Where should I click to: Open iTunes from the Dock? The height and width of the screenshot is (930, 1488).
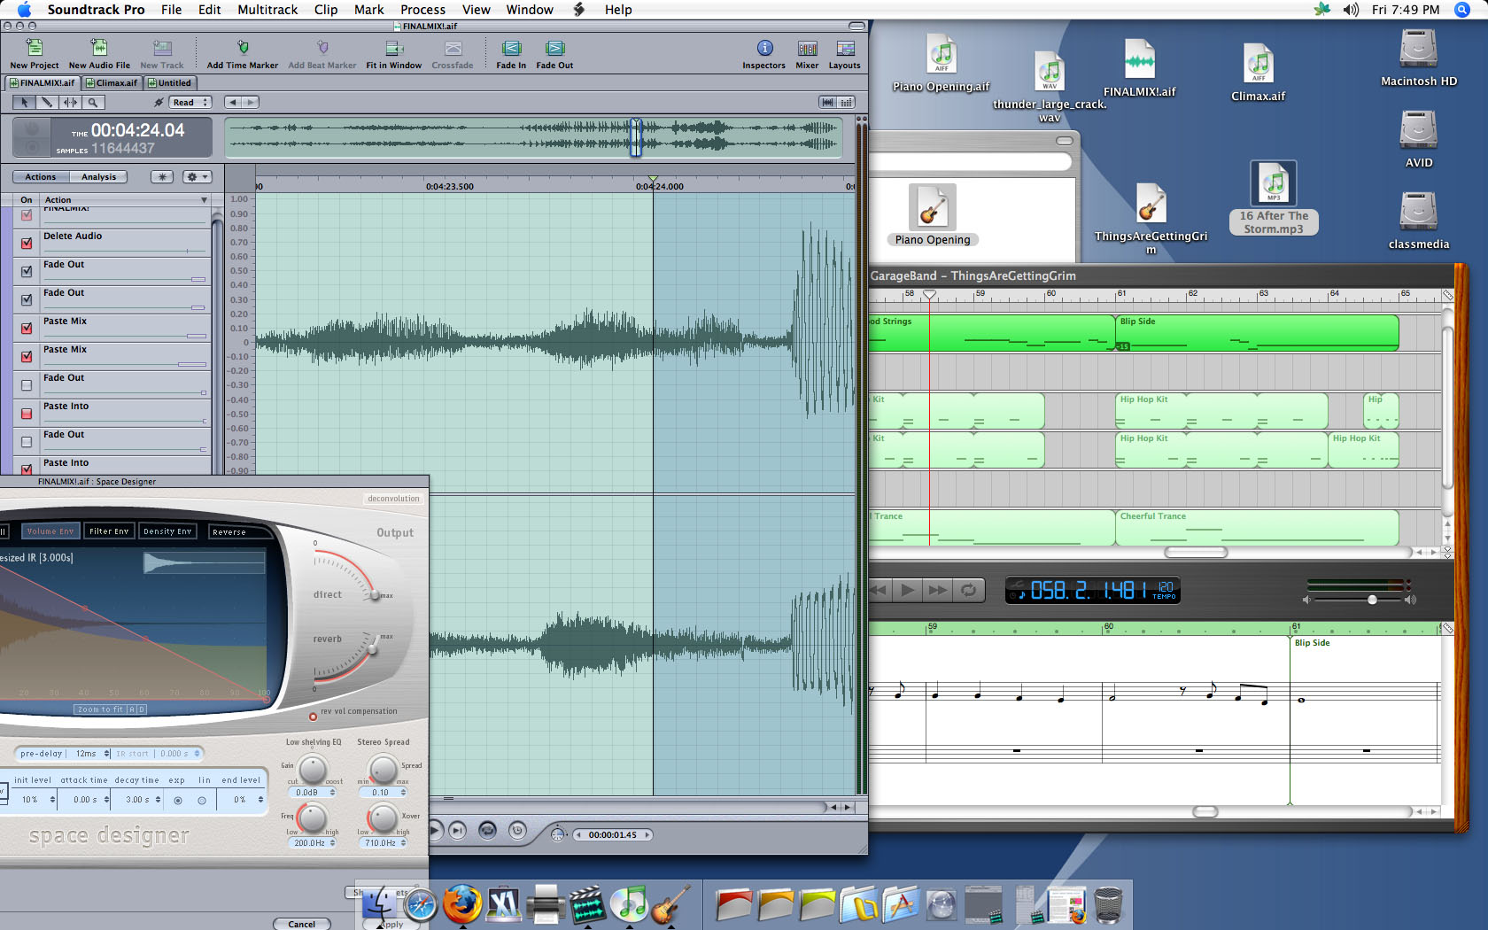coord(629,904)
